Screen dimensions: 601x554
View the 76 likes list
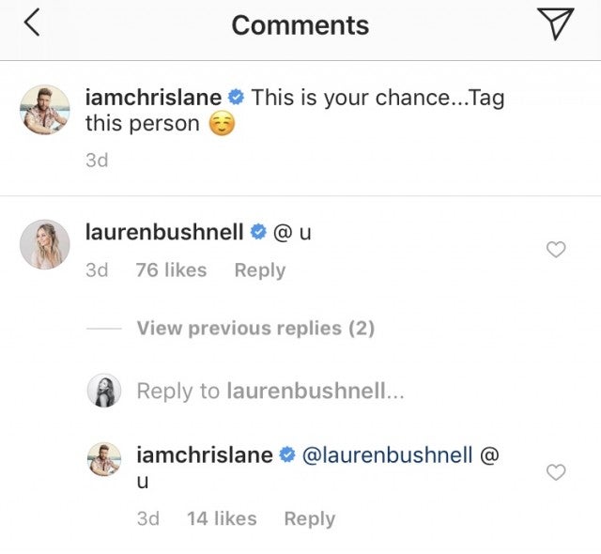click(x=171, y=270)
